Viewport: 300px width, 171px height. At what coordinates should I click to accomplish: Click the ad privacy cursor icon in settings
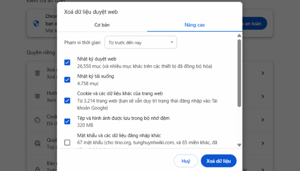pos(37,143)
